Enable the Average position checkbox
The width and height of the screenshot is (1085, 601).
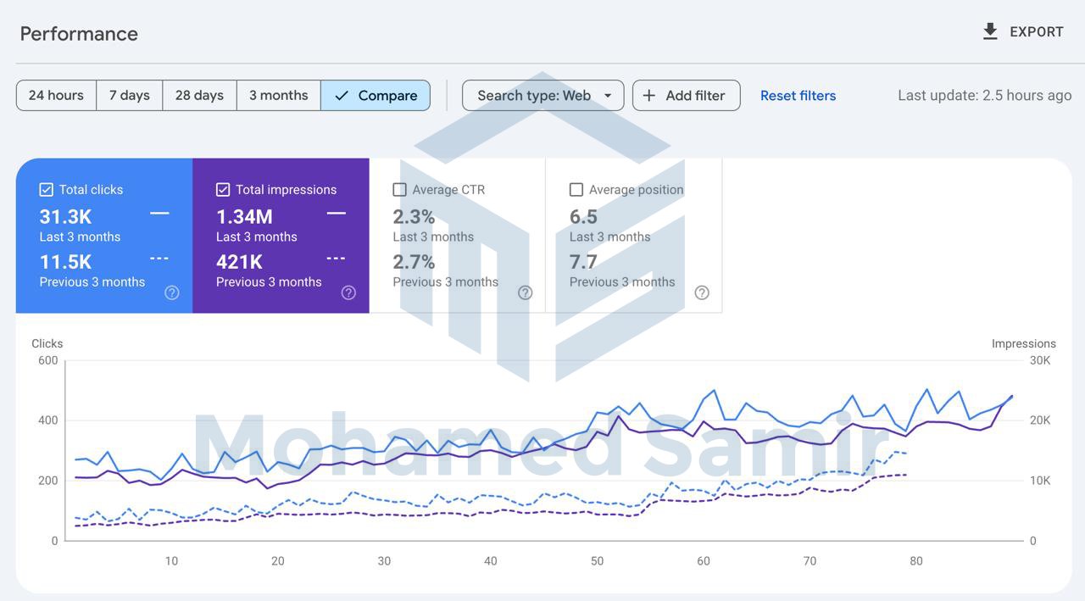point(576,190)
